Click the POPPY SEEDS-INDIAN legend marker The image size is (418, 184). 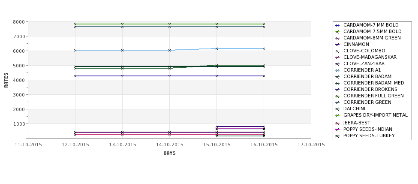[337, 130]
